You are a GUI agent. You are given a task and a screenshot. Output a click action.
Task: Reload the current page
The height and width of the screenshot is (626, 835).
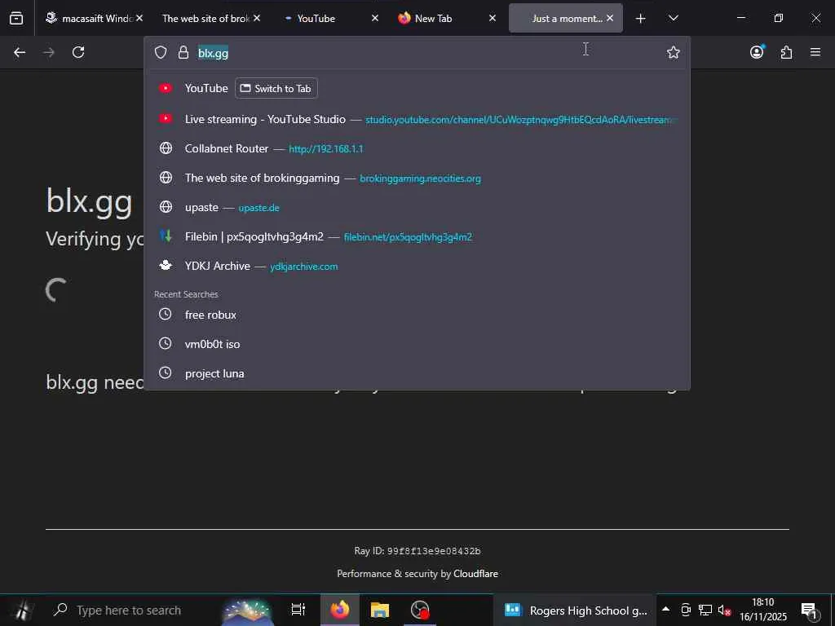click(78, 52)
